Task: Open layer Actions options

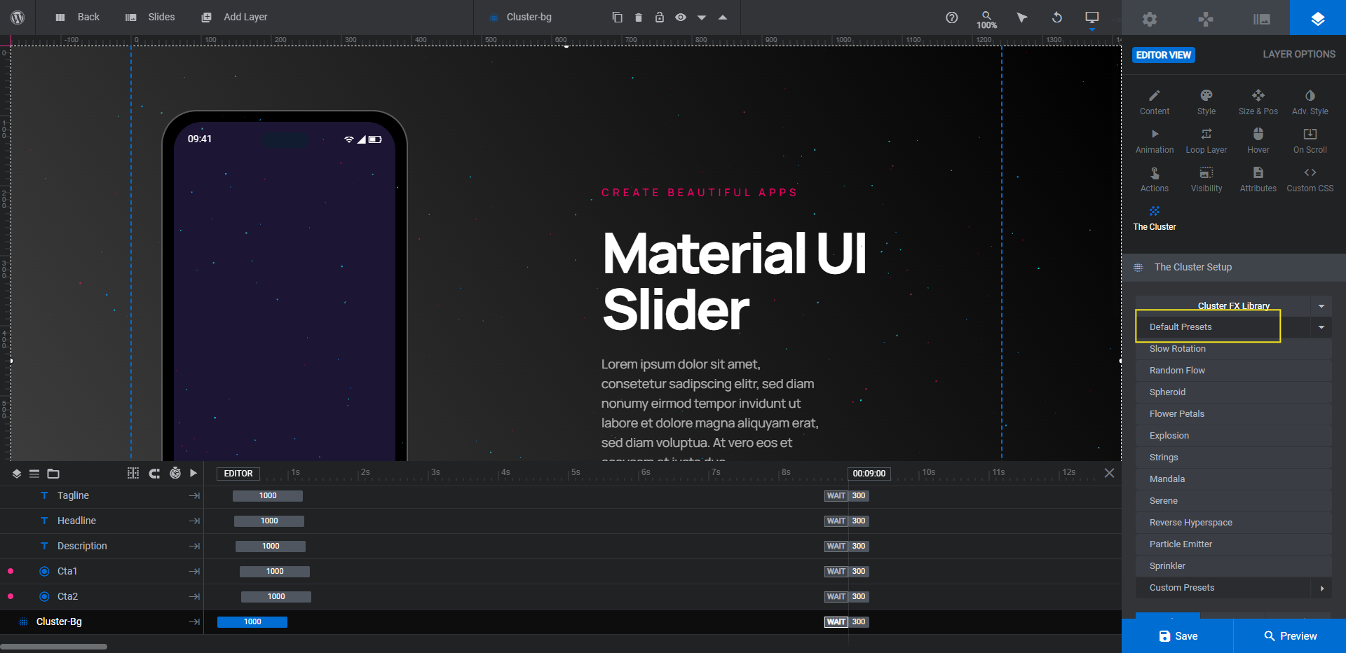Action: point(1155,179)
